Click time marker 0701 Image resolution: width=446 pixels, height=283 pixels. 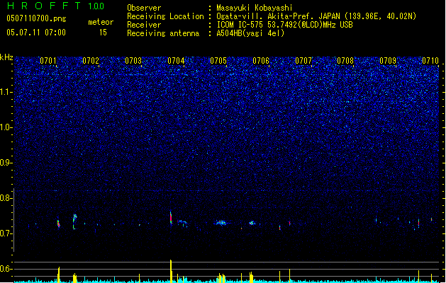[48, 61]
